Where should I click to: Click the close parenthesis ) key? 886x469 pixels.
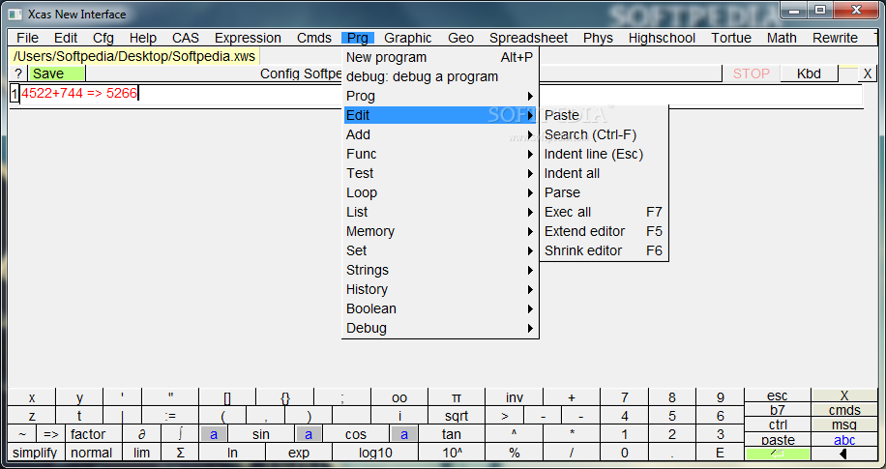click(x=309, y=416)
